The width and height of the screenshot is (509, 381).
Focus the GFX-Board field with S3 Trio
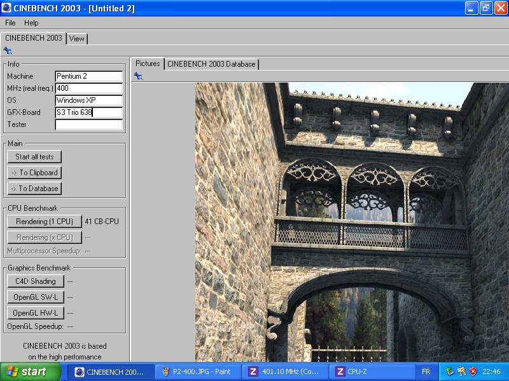tap(88, 112)
